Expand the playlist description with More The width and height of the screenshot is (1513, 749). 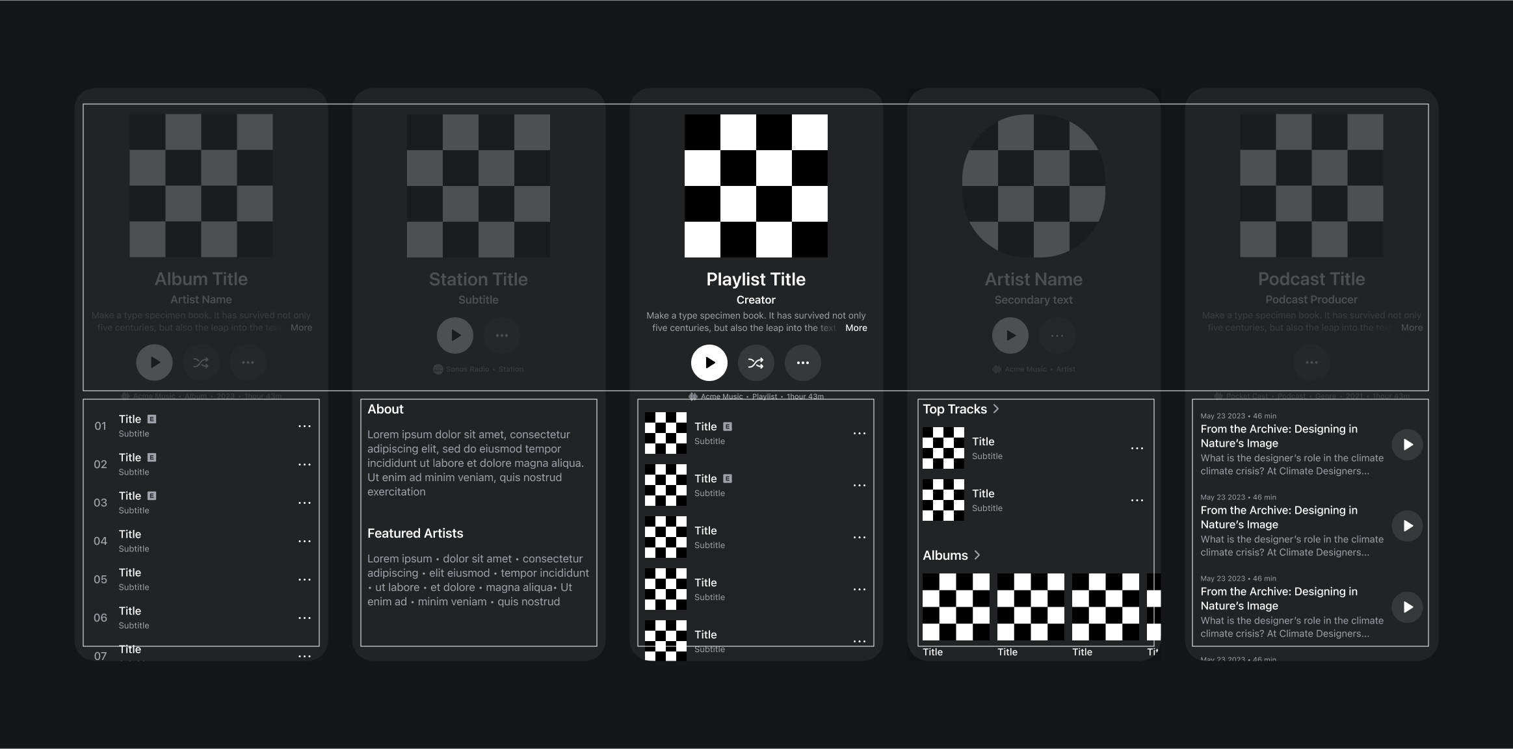[856, 328]
